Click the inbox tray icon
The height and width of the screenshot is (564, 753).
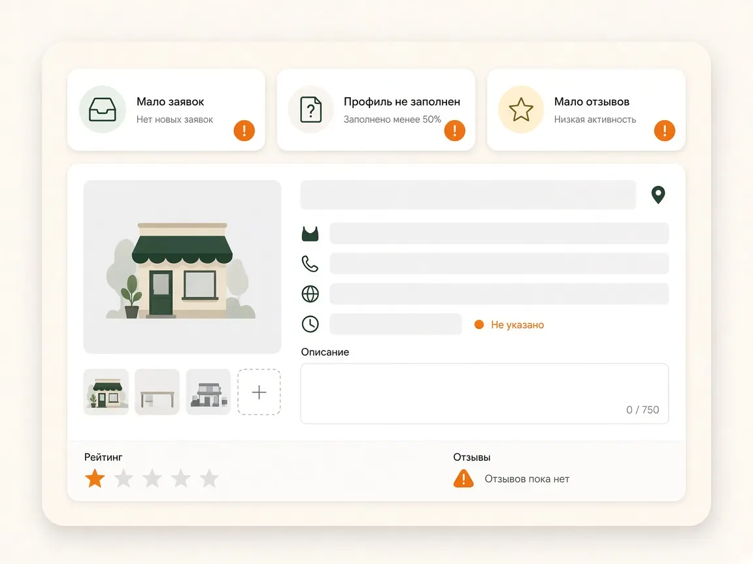[102, 110]
